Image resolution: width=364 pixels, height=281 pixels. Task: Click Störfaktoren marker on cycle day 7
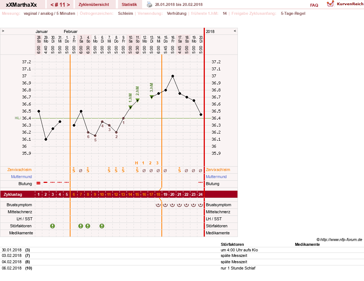[81, 226]
